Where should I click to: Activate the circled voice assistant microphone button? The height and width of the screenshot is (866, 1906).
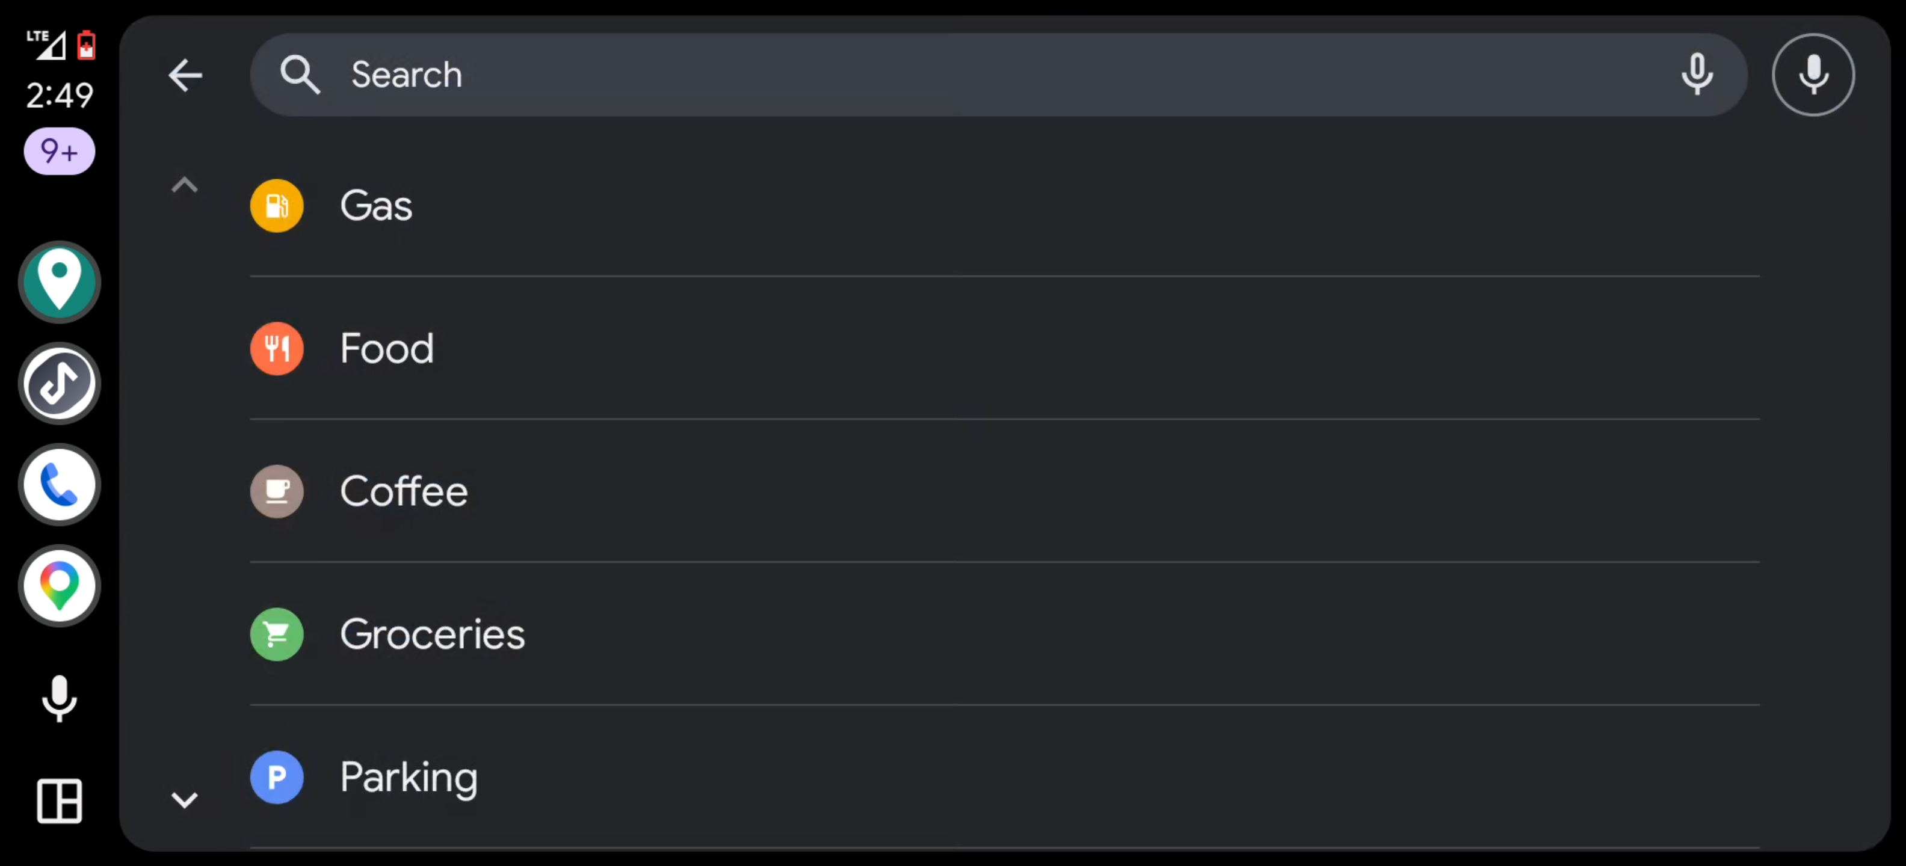(1813, 75)
